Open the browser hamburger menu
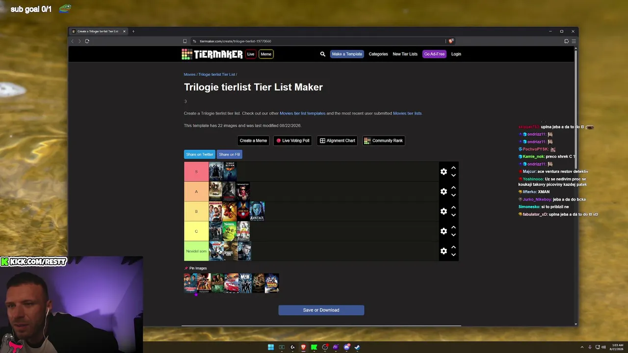The height and width of the screenshot is (353, 628). [574, 41]
